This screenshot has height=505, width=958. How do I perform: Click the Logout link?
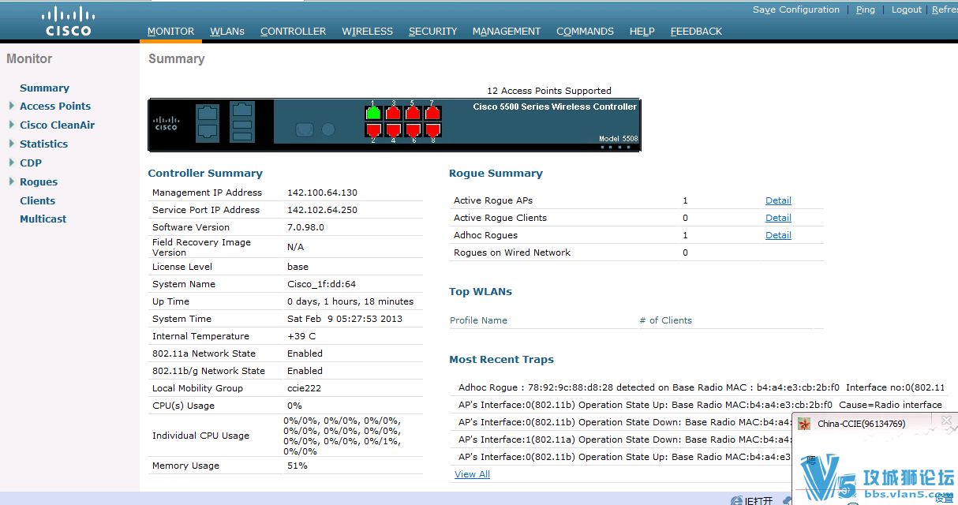[906, 9]
